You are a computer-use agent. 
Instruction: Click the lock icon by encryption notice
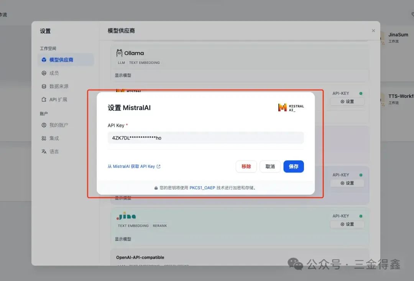(156, 188)
